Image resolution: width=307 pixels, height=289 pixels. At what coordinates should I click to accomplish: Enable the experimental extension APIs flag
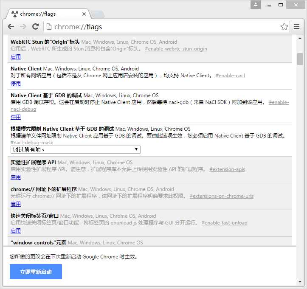(16, 177)
